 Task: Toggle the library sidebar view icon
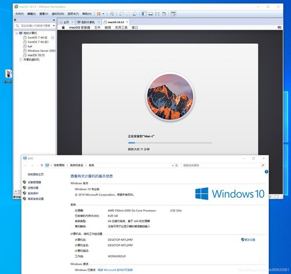point(144,14)
